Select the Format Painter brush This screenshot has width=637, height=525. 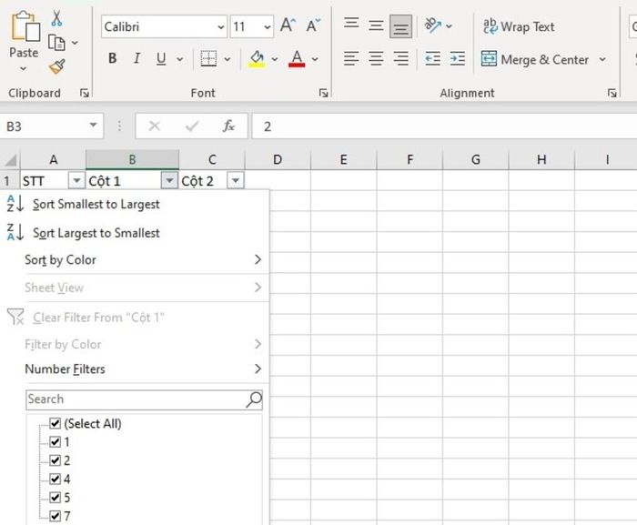tap(56, 66)
